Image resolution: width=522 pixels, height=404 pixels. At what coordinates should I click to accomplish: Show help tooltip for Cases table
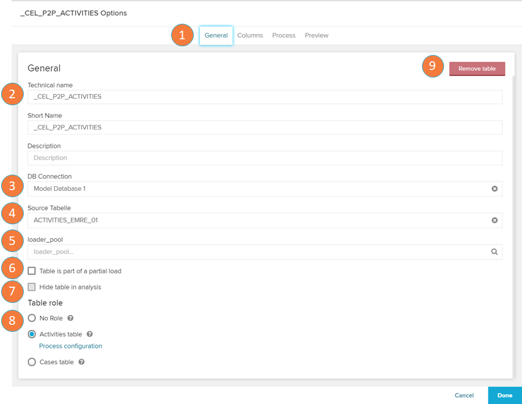pos(82,362)
